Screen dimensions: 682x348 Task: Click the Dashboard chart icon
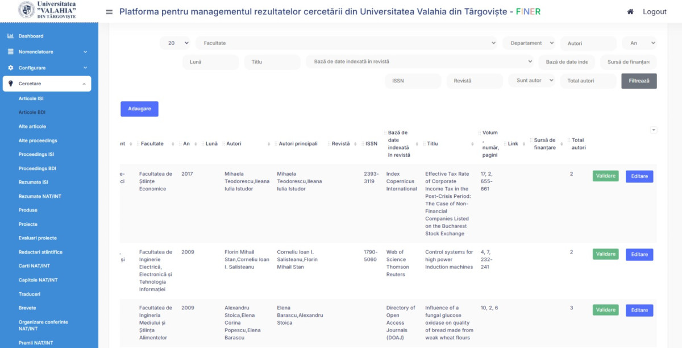click(x=10, y=36)
